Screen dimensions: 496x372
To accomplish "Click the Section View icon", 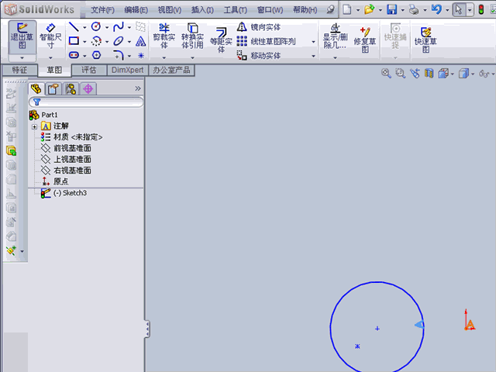I will (x=429, y=74).
